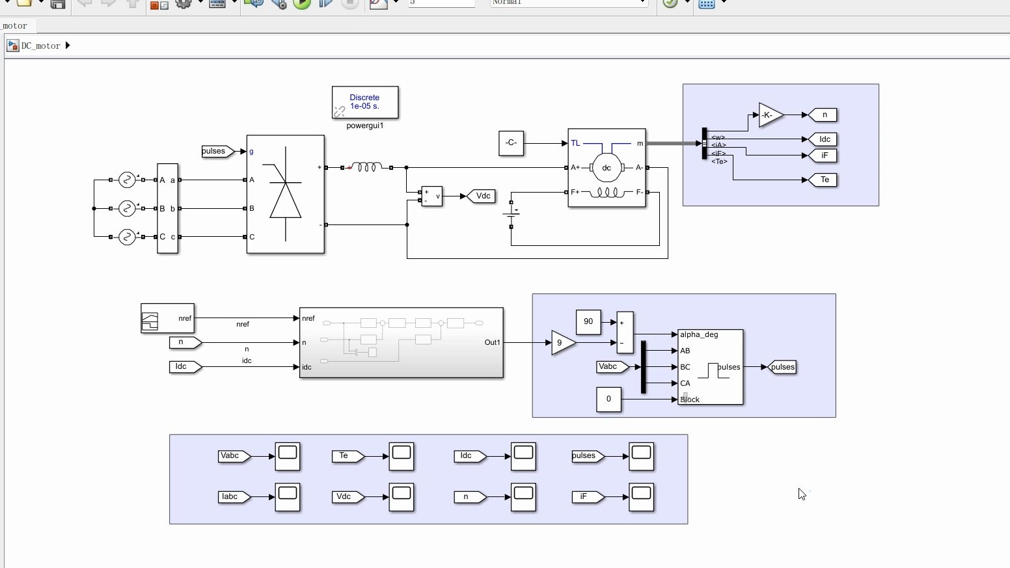
Task: Select the DC field voltage source block
Action: [x=512, y=214]
